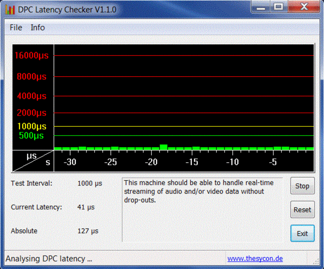Click the 16000µs axis label
This screenshot has height=269, width=324.
tap(31, 55)
